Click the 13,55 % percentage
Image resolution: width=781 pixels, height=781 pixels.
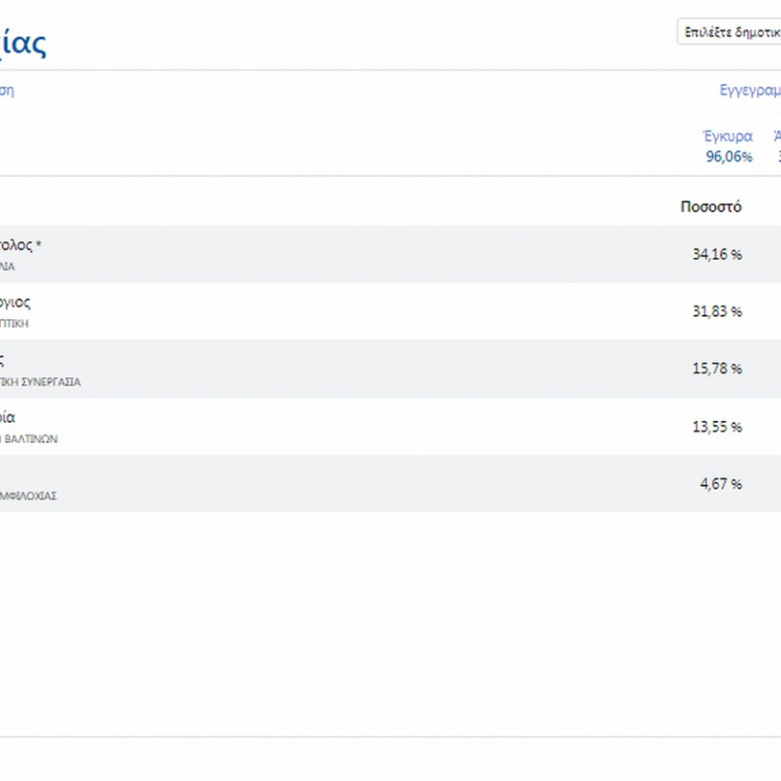[x=716, y=427]
